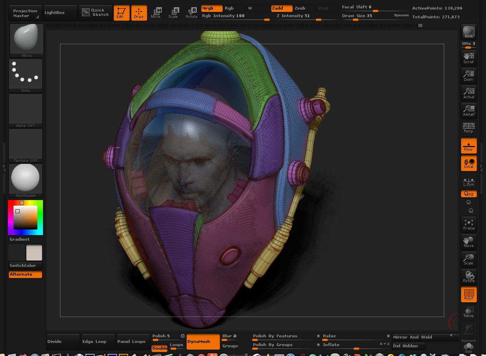Toggle L.Sym local symmetry
Image resolution: width=486 pixels, height=356 pixels.
point(469,181)
